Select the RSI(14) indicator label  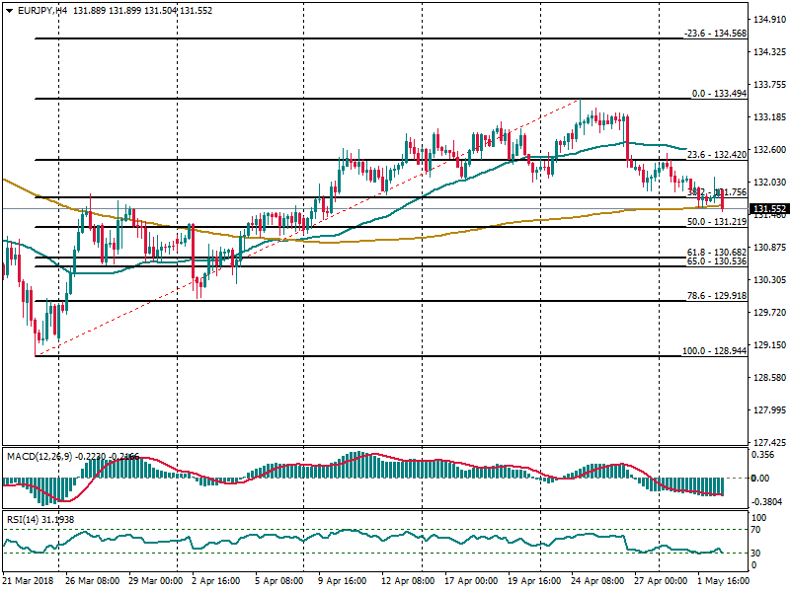coord(25,519)
